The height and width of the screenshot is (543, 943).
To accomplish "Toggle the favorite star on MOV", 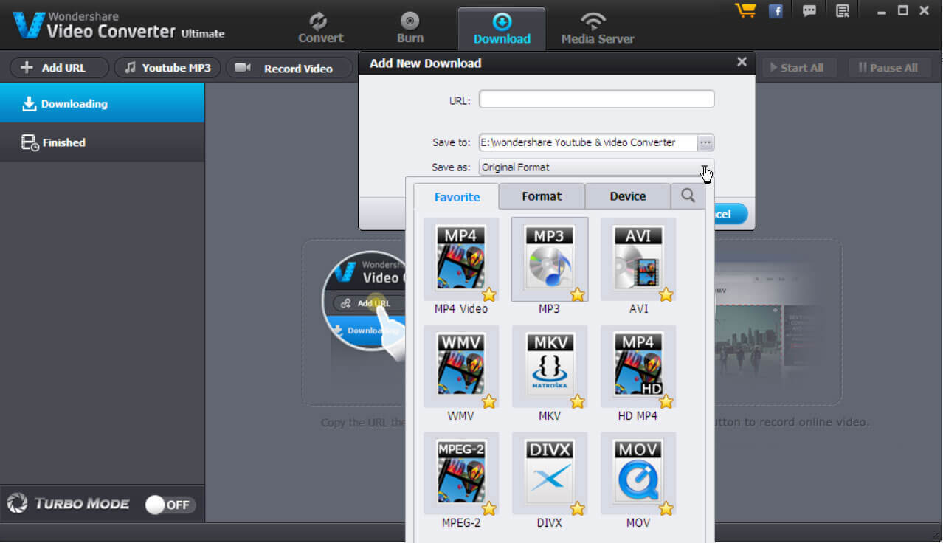I will [666, 508].
